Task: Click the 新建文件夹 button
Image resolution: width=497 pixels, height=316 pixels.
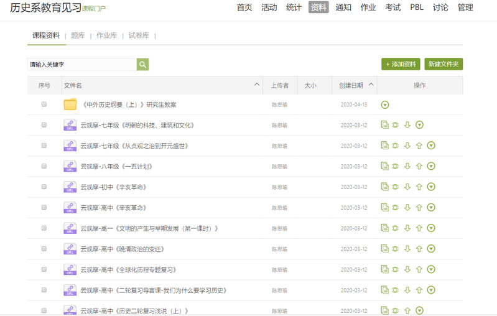Action: tap(444, 64)
